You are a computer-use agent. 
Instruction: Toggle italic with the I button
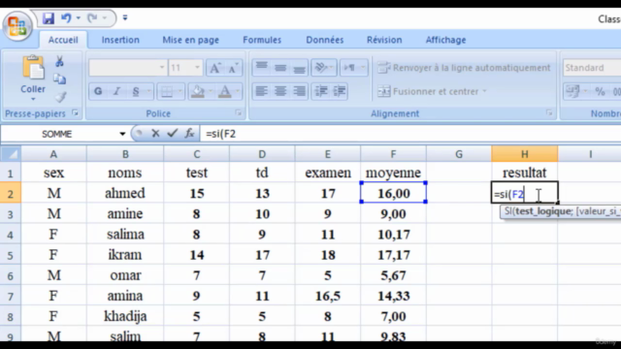point(116,91)
